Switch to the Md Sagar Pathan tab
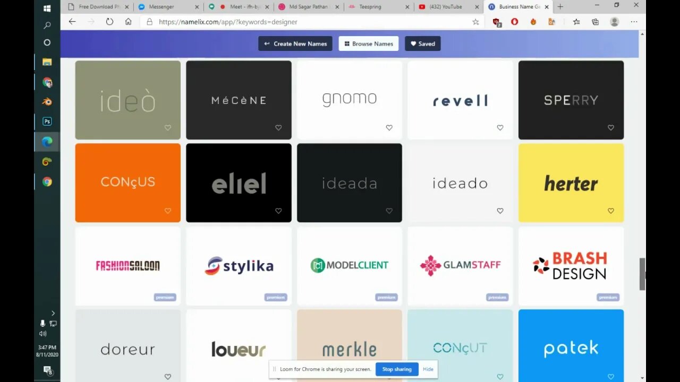680x382 pixels. tap(308, 7)
